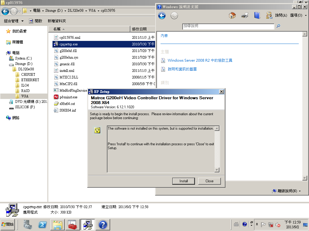Toggle keyboard layout icon in tray
Image resolution: width=309 pixels, height=231 pixels.
point(237,224)
